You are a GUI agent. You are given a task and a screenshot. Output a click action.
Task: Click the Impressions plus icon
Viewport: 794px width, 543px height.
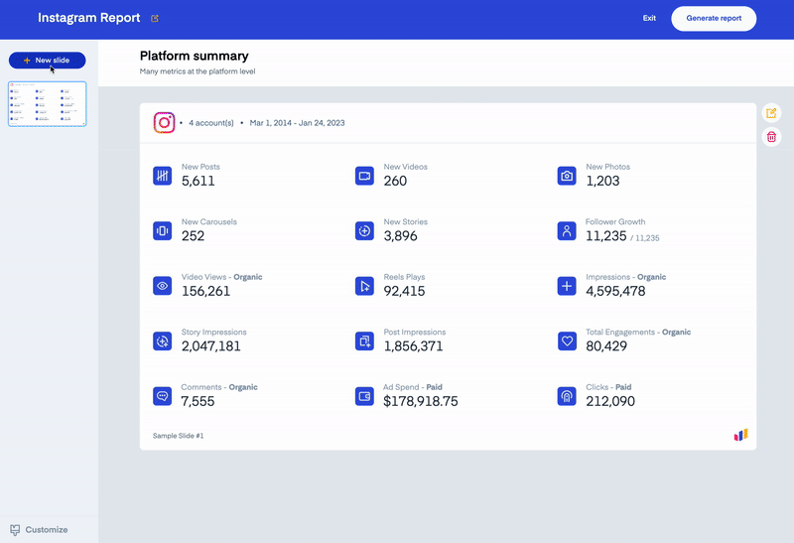click(x=567, y=286)
